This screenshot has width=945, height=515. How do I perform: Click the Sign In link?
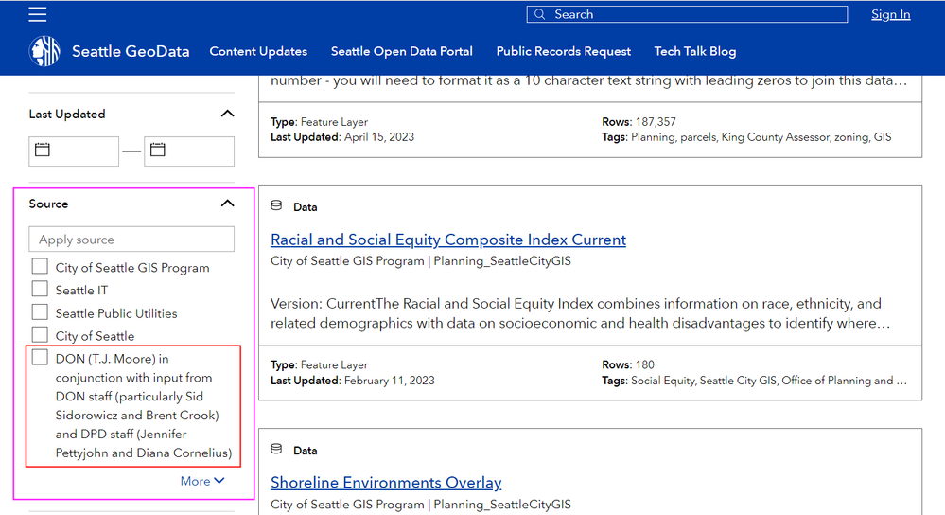click(890, 14)
